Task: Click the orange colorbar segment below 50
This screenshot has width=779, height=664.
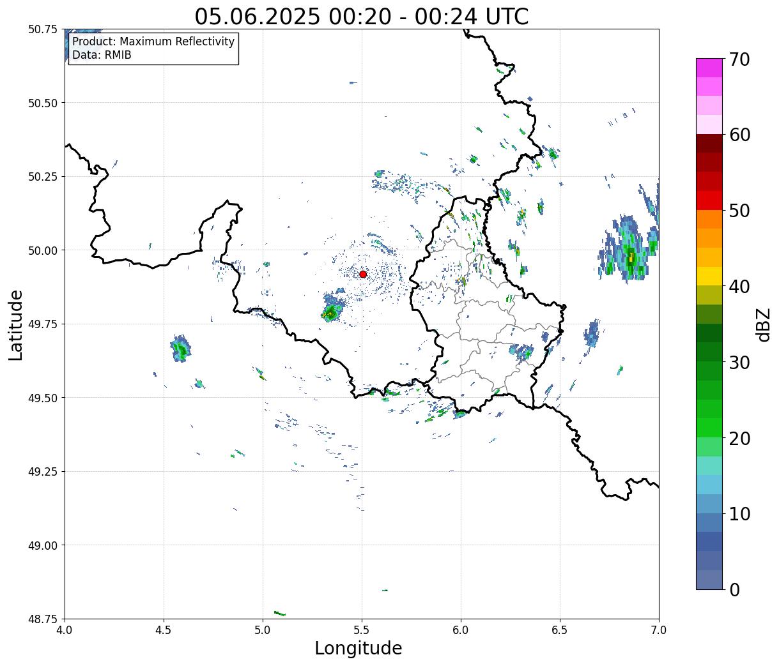Action: click(x=709, y=219)
